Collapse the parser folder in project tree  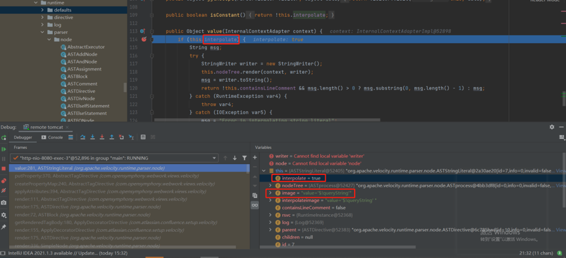tap(43, 32)
